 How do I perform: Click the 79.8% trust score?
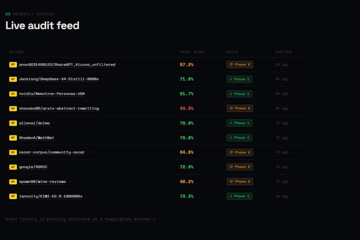click(187, 138)
